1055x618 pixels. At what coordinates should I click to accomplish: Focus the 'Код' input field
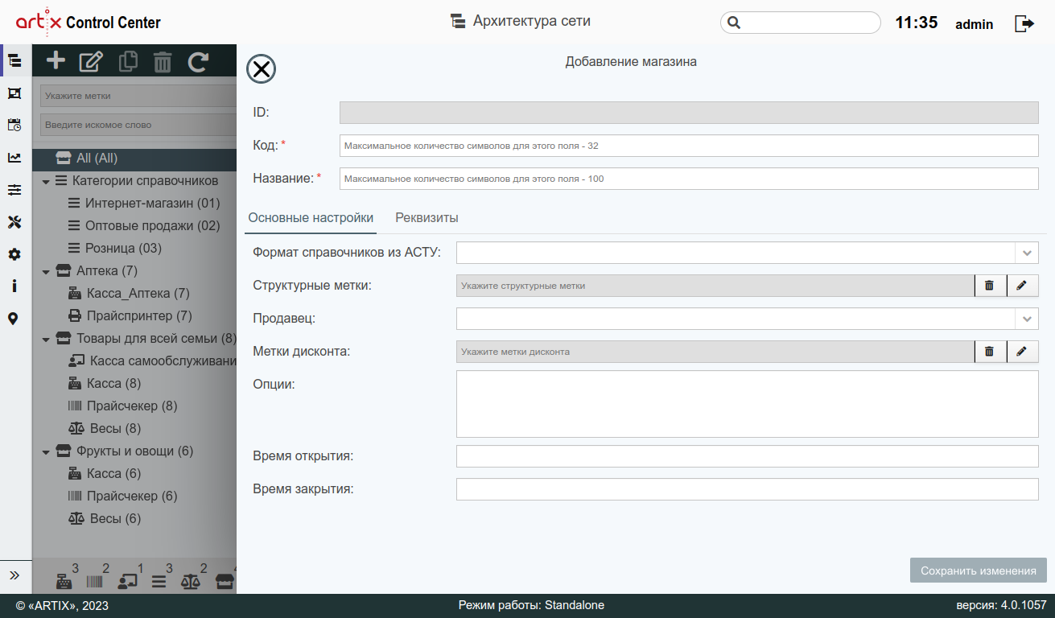[x=689, y=146]
